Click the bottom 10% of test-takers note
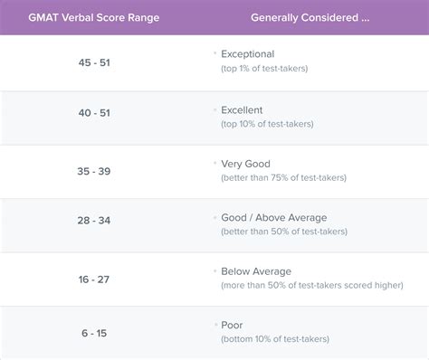 (x=275, y=339)
